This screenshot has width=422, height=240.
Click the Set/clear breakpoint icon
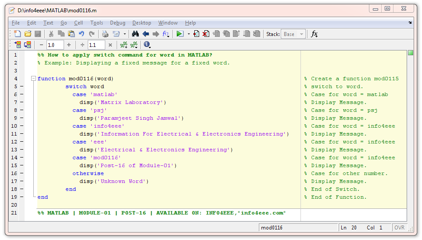[196, 34]
